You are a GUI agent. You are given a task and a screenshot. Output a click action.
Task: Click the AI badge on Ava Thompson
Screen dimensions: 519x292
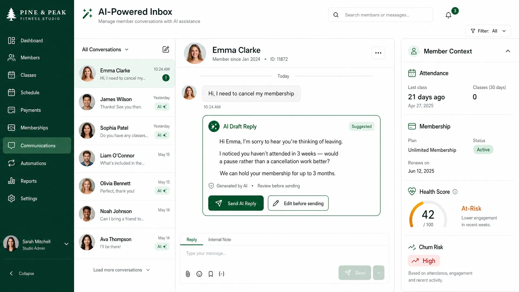162,247
